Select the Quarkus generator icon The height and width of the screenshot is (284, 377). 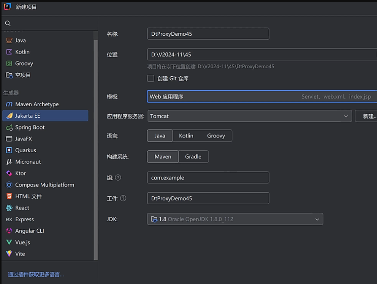point(9,150)
